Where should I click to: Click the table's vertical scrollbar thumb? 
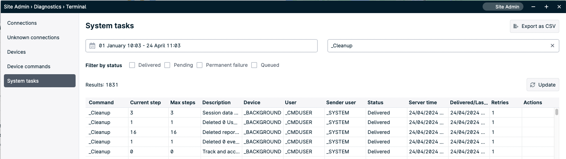556,112
